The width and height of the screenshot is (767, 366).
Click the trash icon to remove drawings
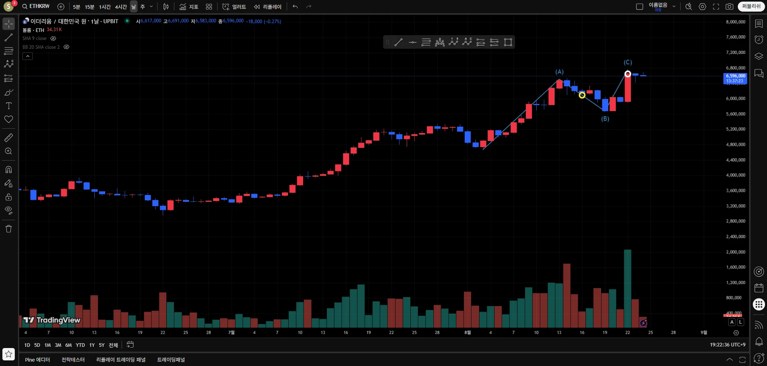click(x=8, y=229)
